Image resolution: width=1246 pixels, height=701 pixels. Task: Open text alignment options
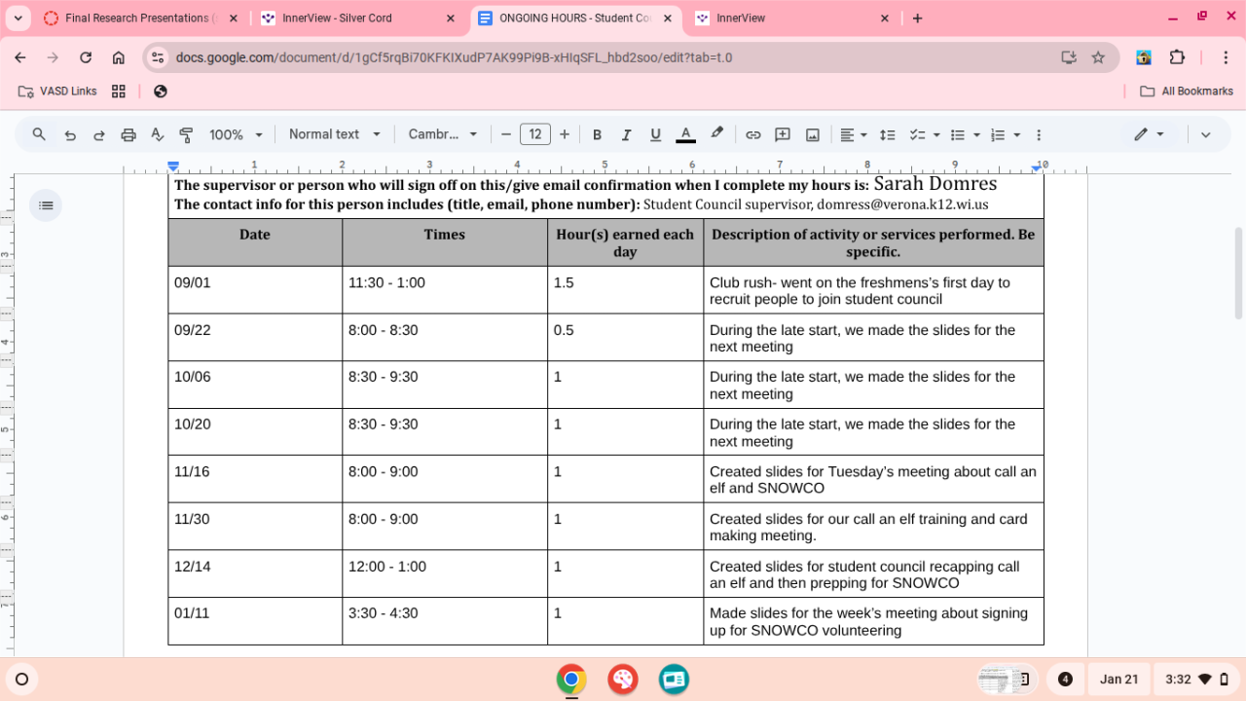point(852,134)
